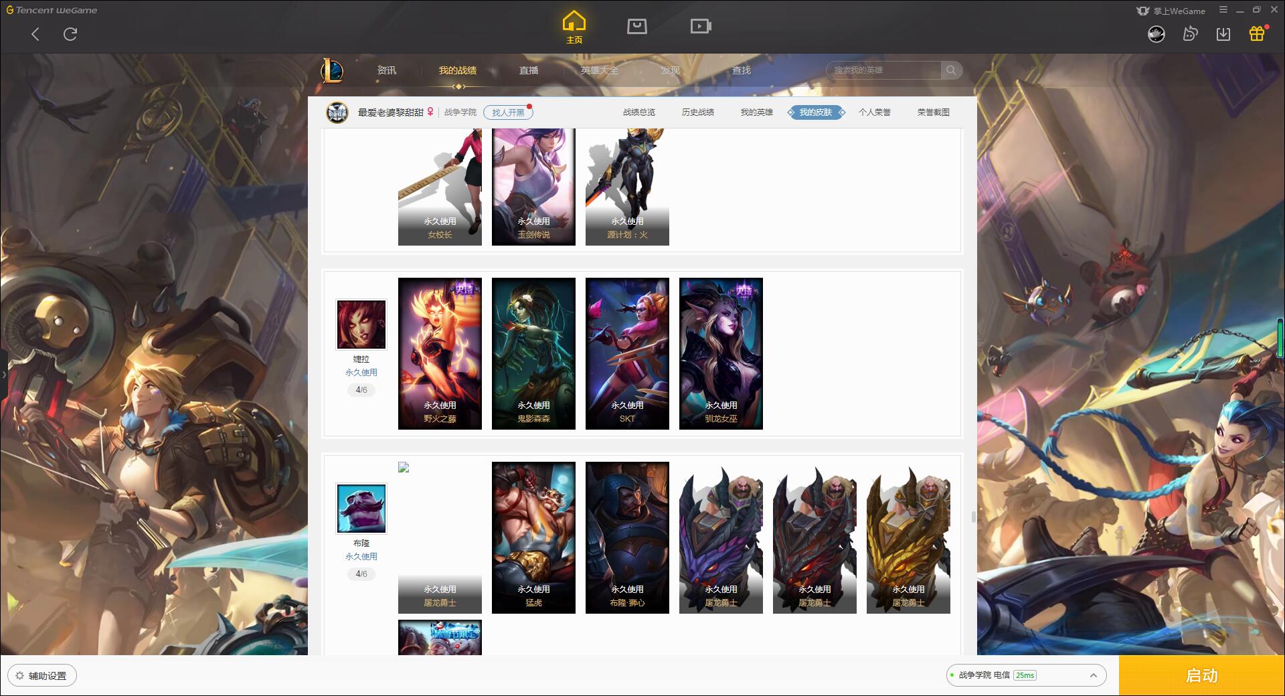Select the 屠龙勇士 card with broken image
This screenshot has height=696, width=1285.
pyautogui.click(x=440, y=537)
